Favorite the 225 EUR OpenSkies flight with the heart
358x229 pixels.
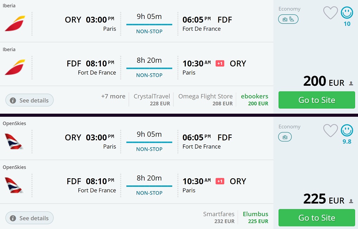click(330, 131)
